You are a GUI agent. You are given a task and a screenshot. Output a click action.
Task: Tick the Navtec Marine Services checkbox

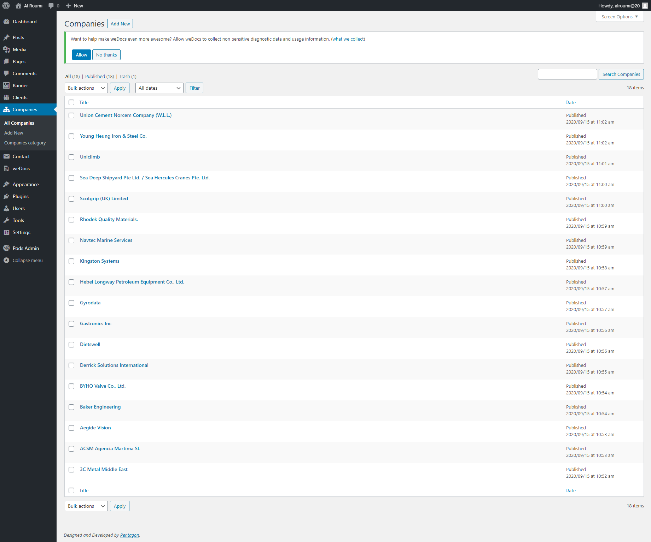71,240
